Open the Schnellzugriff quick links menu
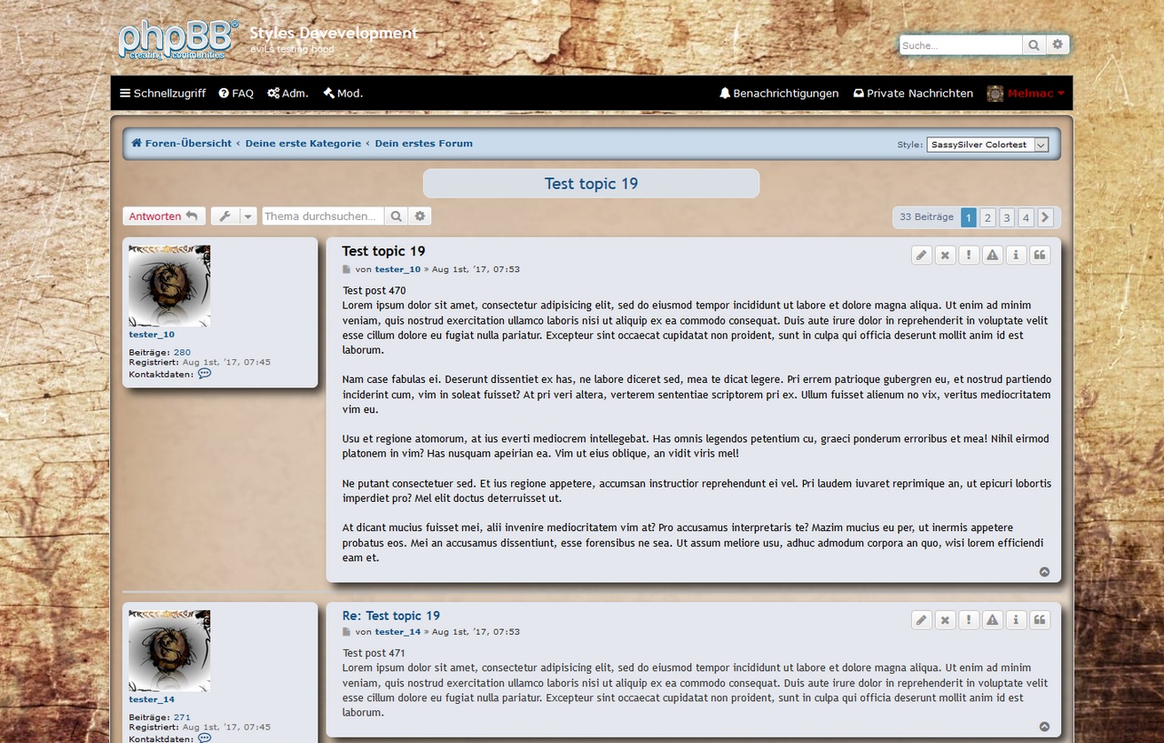This screenshot has height=743, width=1164. pos(163,94)
